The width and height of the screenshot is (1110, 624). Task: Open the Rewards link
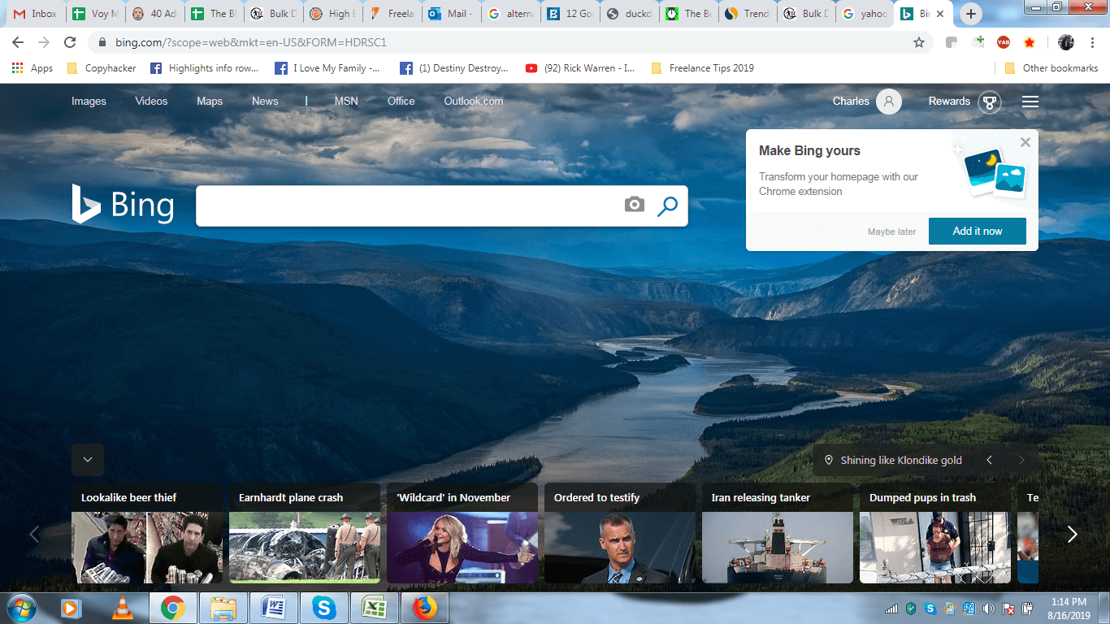tap(949, 102)
